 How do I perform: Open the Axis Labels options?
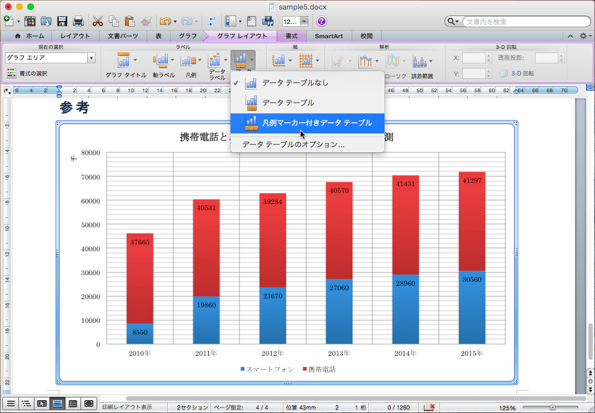point(163,65)
